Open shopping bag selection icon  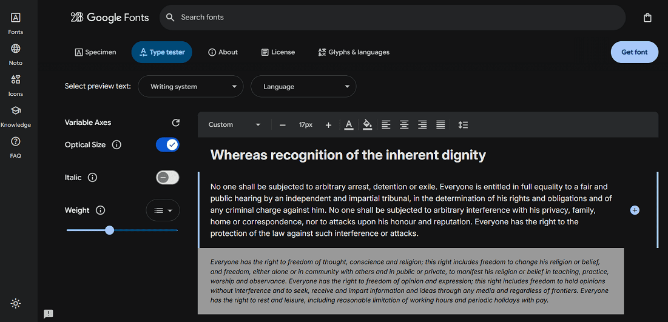coord(647,18)
